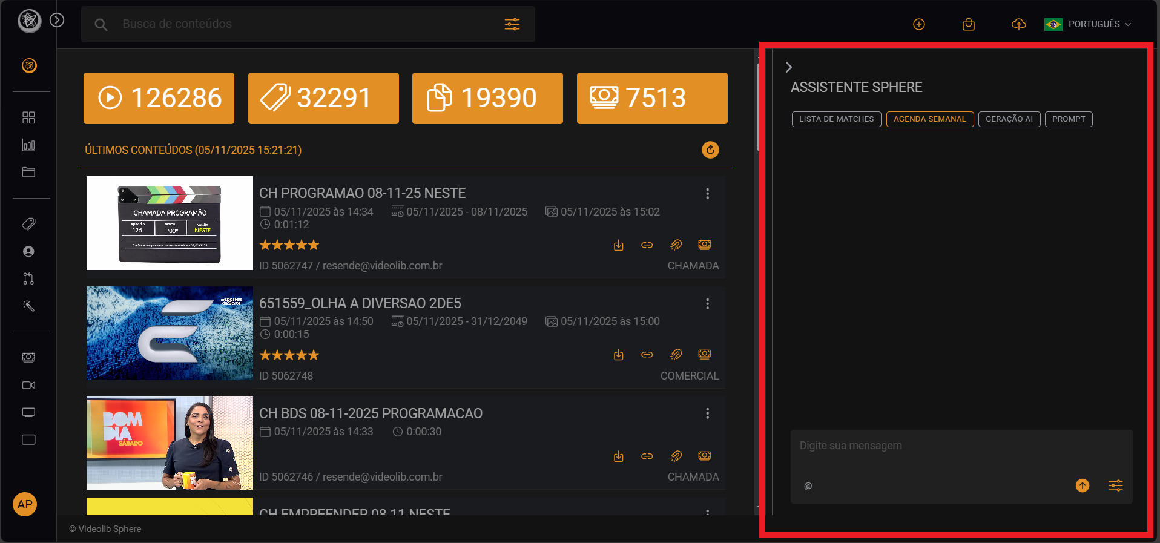Open search filter options sliders icon
The width and height of the screenshot is (1160, 543).
[512, 24]
